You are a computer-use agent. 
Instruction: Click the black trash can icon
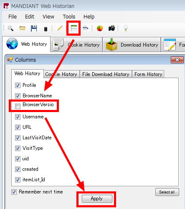tap(46, 29)
